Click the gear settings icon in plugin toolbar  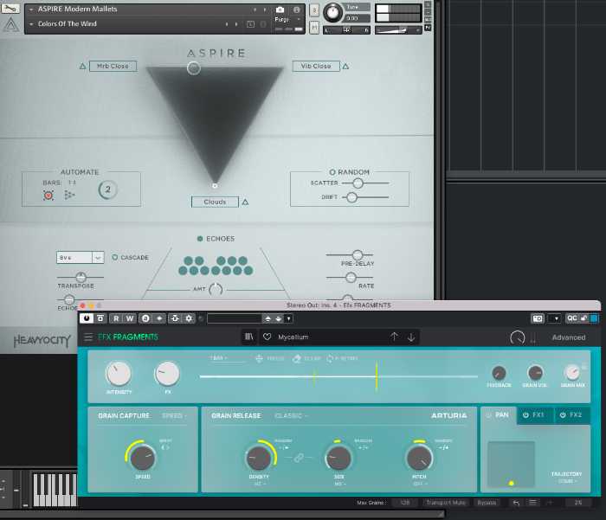189,318
